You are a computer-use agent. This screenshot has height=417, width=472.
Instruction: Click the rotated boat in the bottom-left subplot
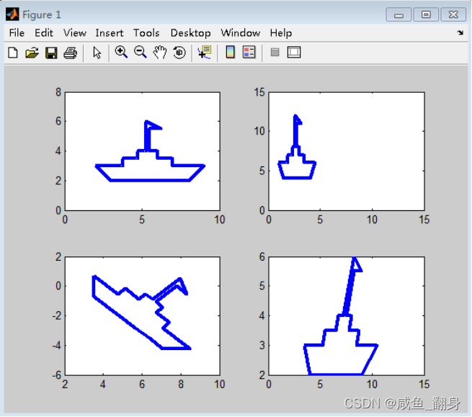point(141,313)
